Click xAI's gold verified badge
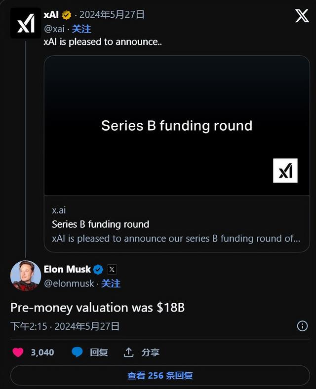The image size is (316, 389). (x=67, y=15)
